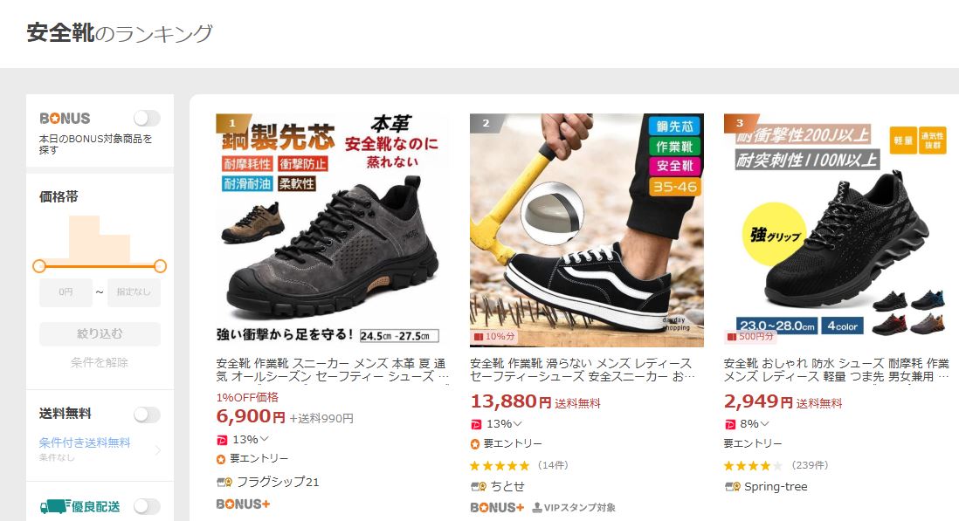Click the shop icon beside フラグシップ21
Image resolution: width=959 pixels, height=521 pixels.
click(224, 482)
